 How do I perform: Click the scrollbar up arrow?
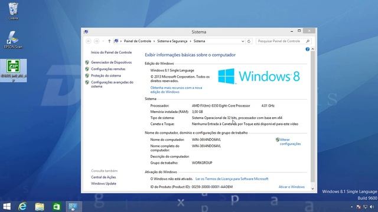click(312, 49)
